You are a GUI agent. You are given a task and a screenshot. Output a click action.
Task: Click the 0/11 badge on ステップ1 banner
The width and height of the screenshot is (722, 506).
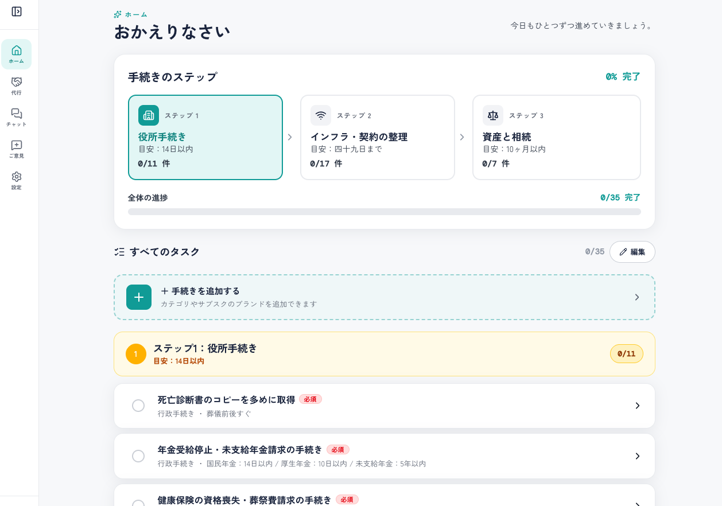point(626,353)
